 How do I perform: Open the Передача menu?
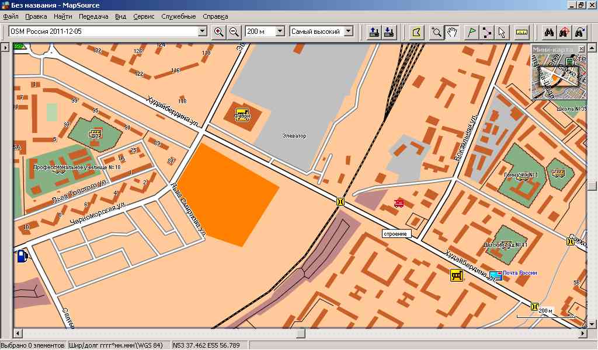click(93, 16)
